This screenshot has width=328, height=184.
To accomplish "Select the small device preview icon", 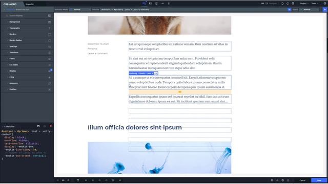I will (162, 4).
